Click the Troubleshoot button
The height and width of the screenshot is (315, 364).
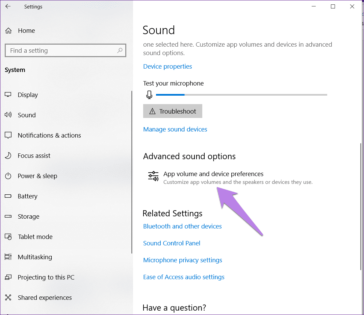173,111
